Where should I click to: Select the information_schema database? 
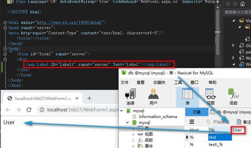(158, 117)
